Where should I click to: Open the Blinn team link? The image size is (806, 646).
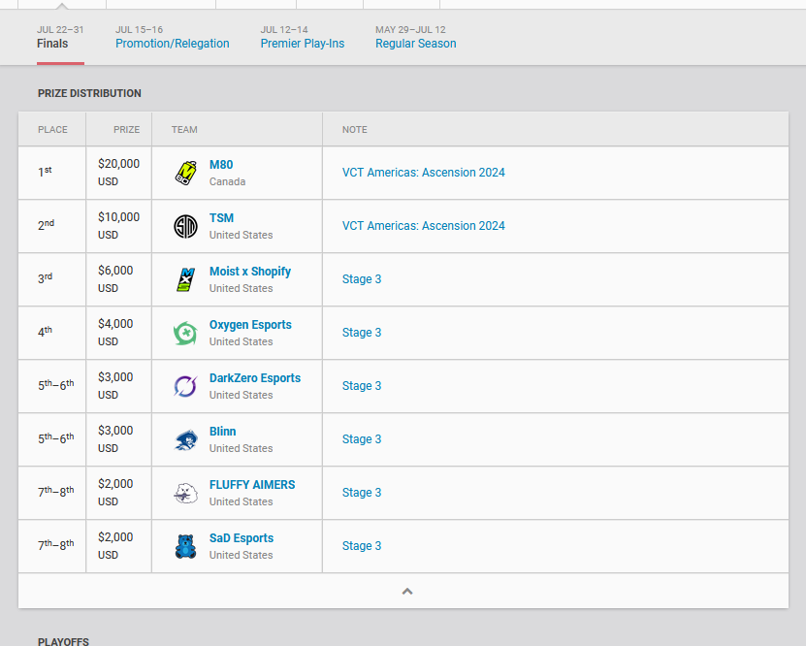[x=222, y=432]
